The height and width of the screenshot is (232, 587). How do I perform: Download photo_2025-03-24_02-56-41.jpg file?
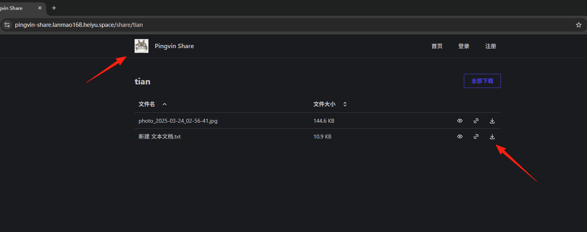click(492, 121)
